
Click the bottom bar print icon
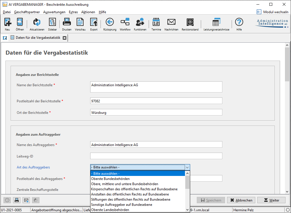coord(17,200)
